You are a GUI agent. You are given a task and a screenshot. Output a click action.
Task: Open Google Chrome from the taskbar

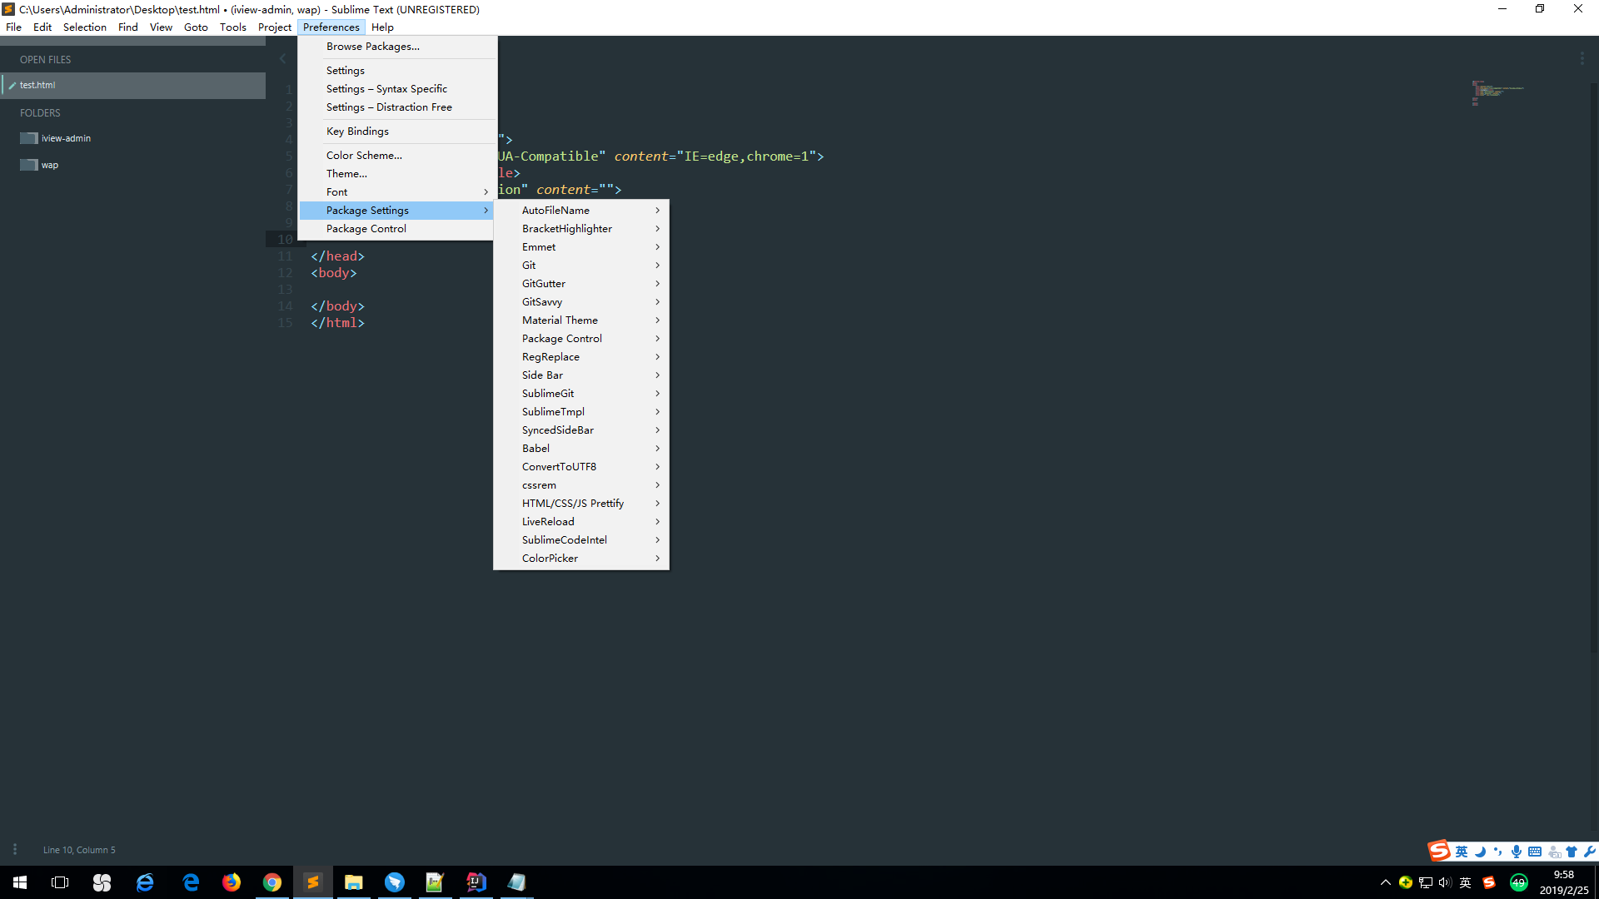[272, 882]
